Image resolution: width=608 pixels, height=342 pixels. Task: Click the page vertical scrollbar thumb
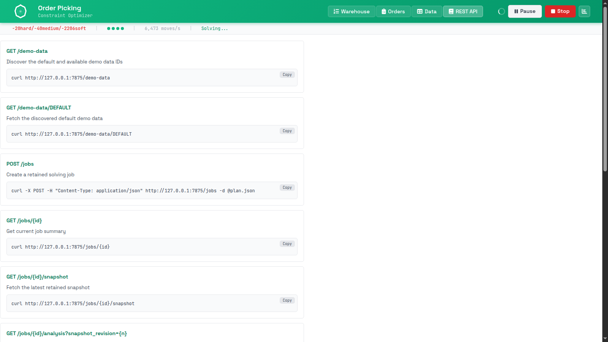pyautogui.click(x=605, y=89)
